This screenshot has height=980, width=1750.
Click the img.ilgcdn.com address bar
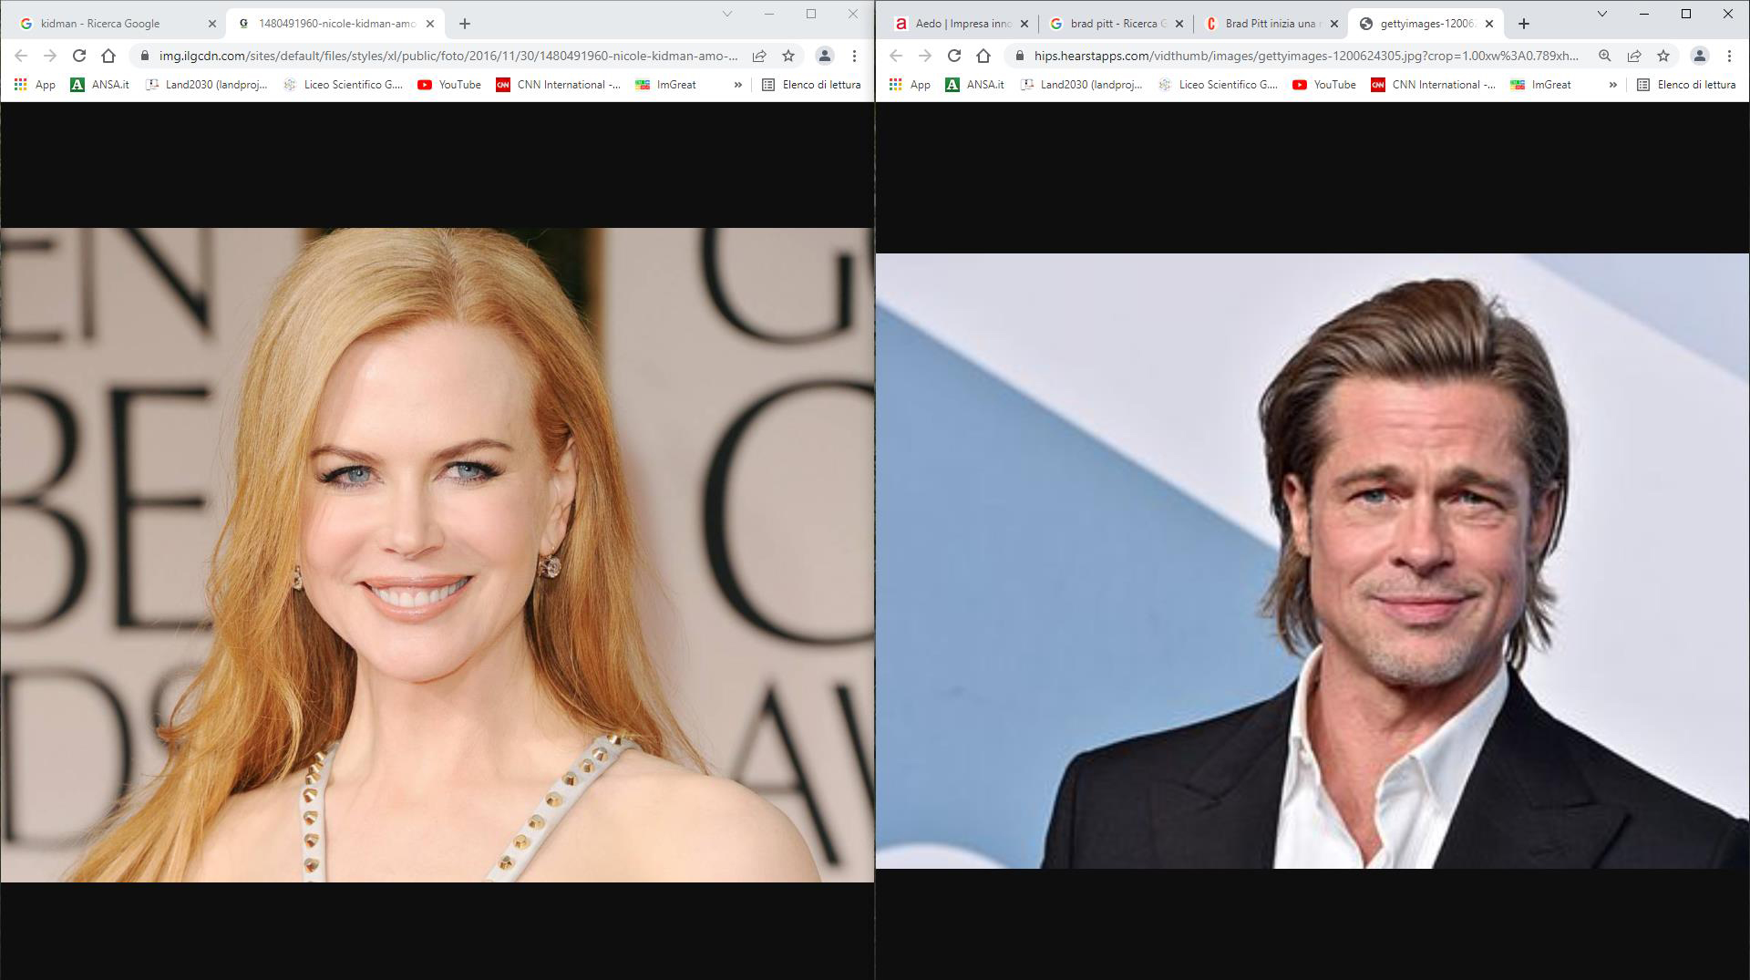coord(447,56)
